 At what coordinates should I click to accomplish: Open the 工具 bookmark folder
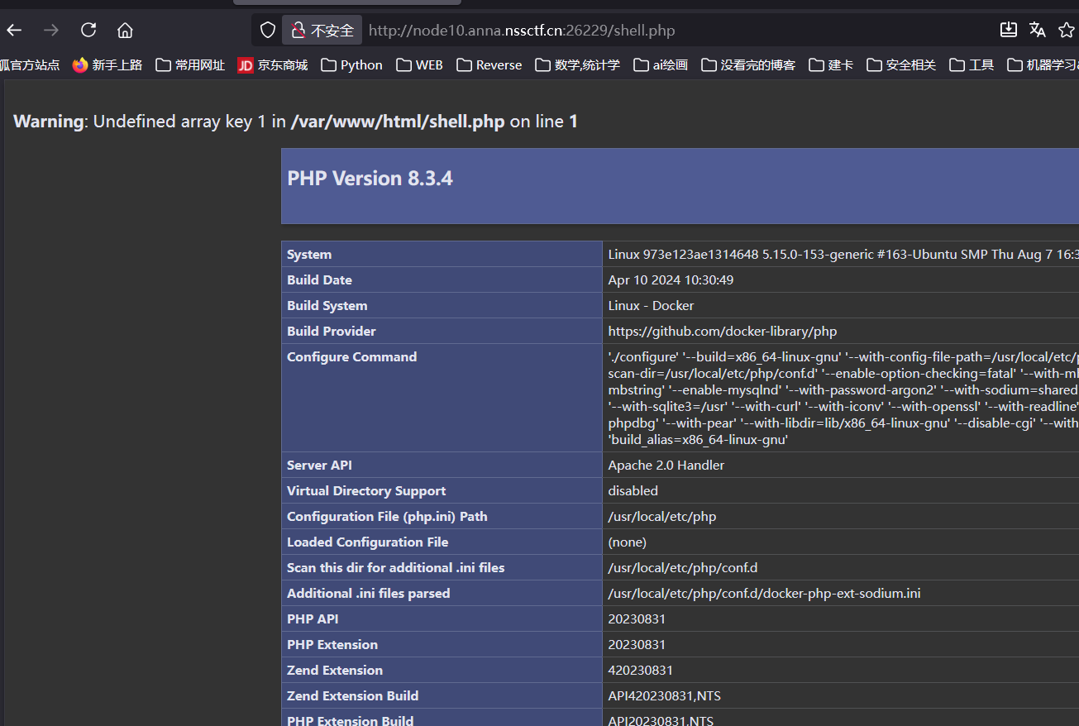972,64
